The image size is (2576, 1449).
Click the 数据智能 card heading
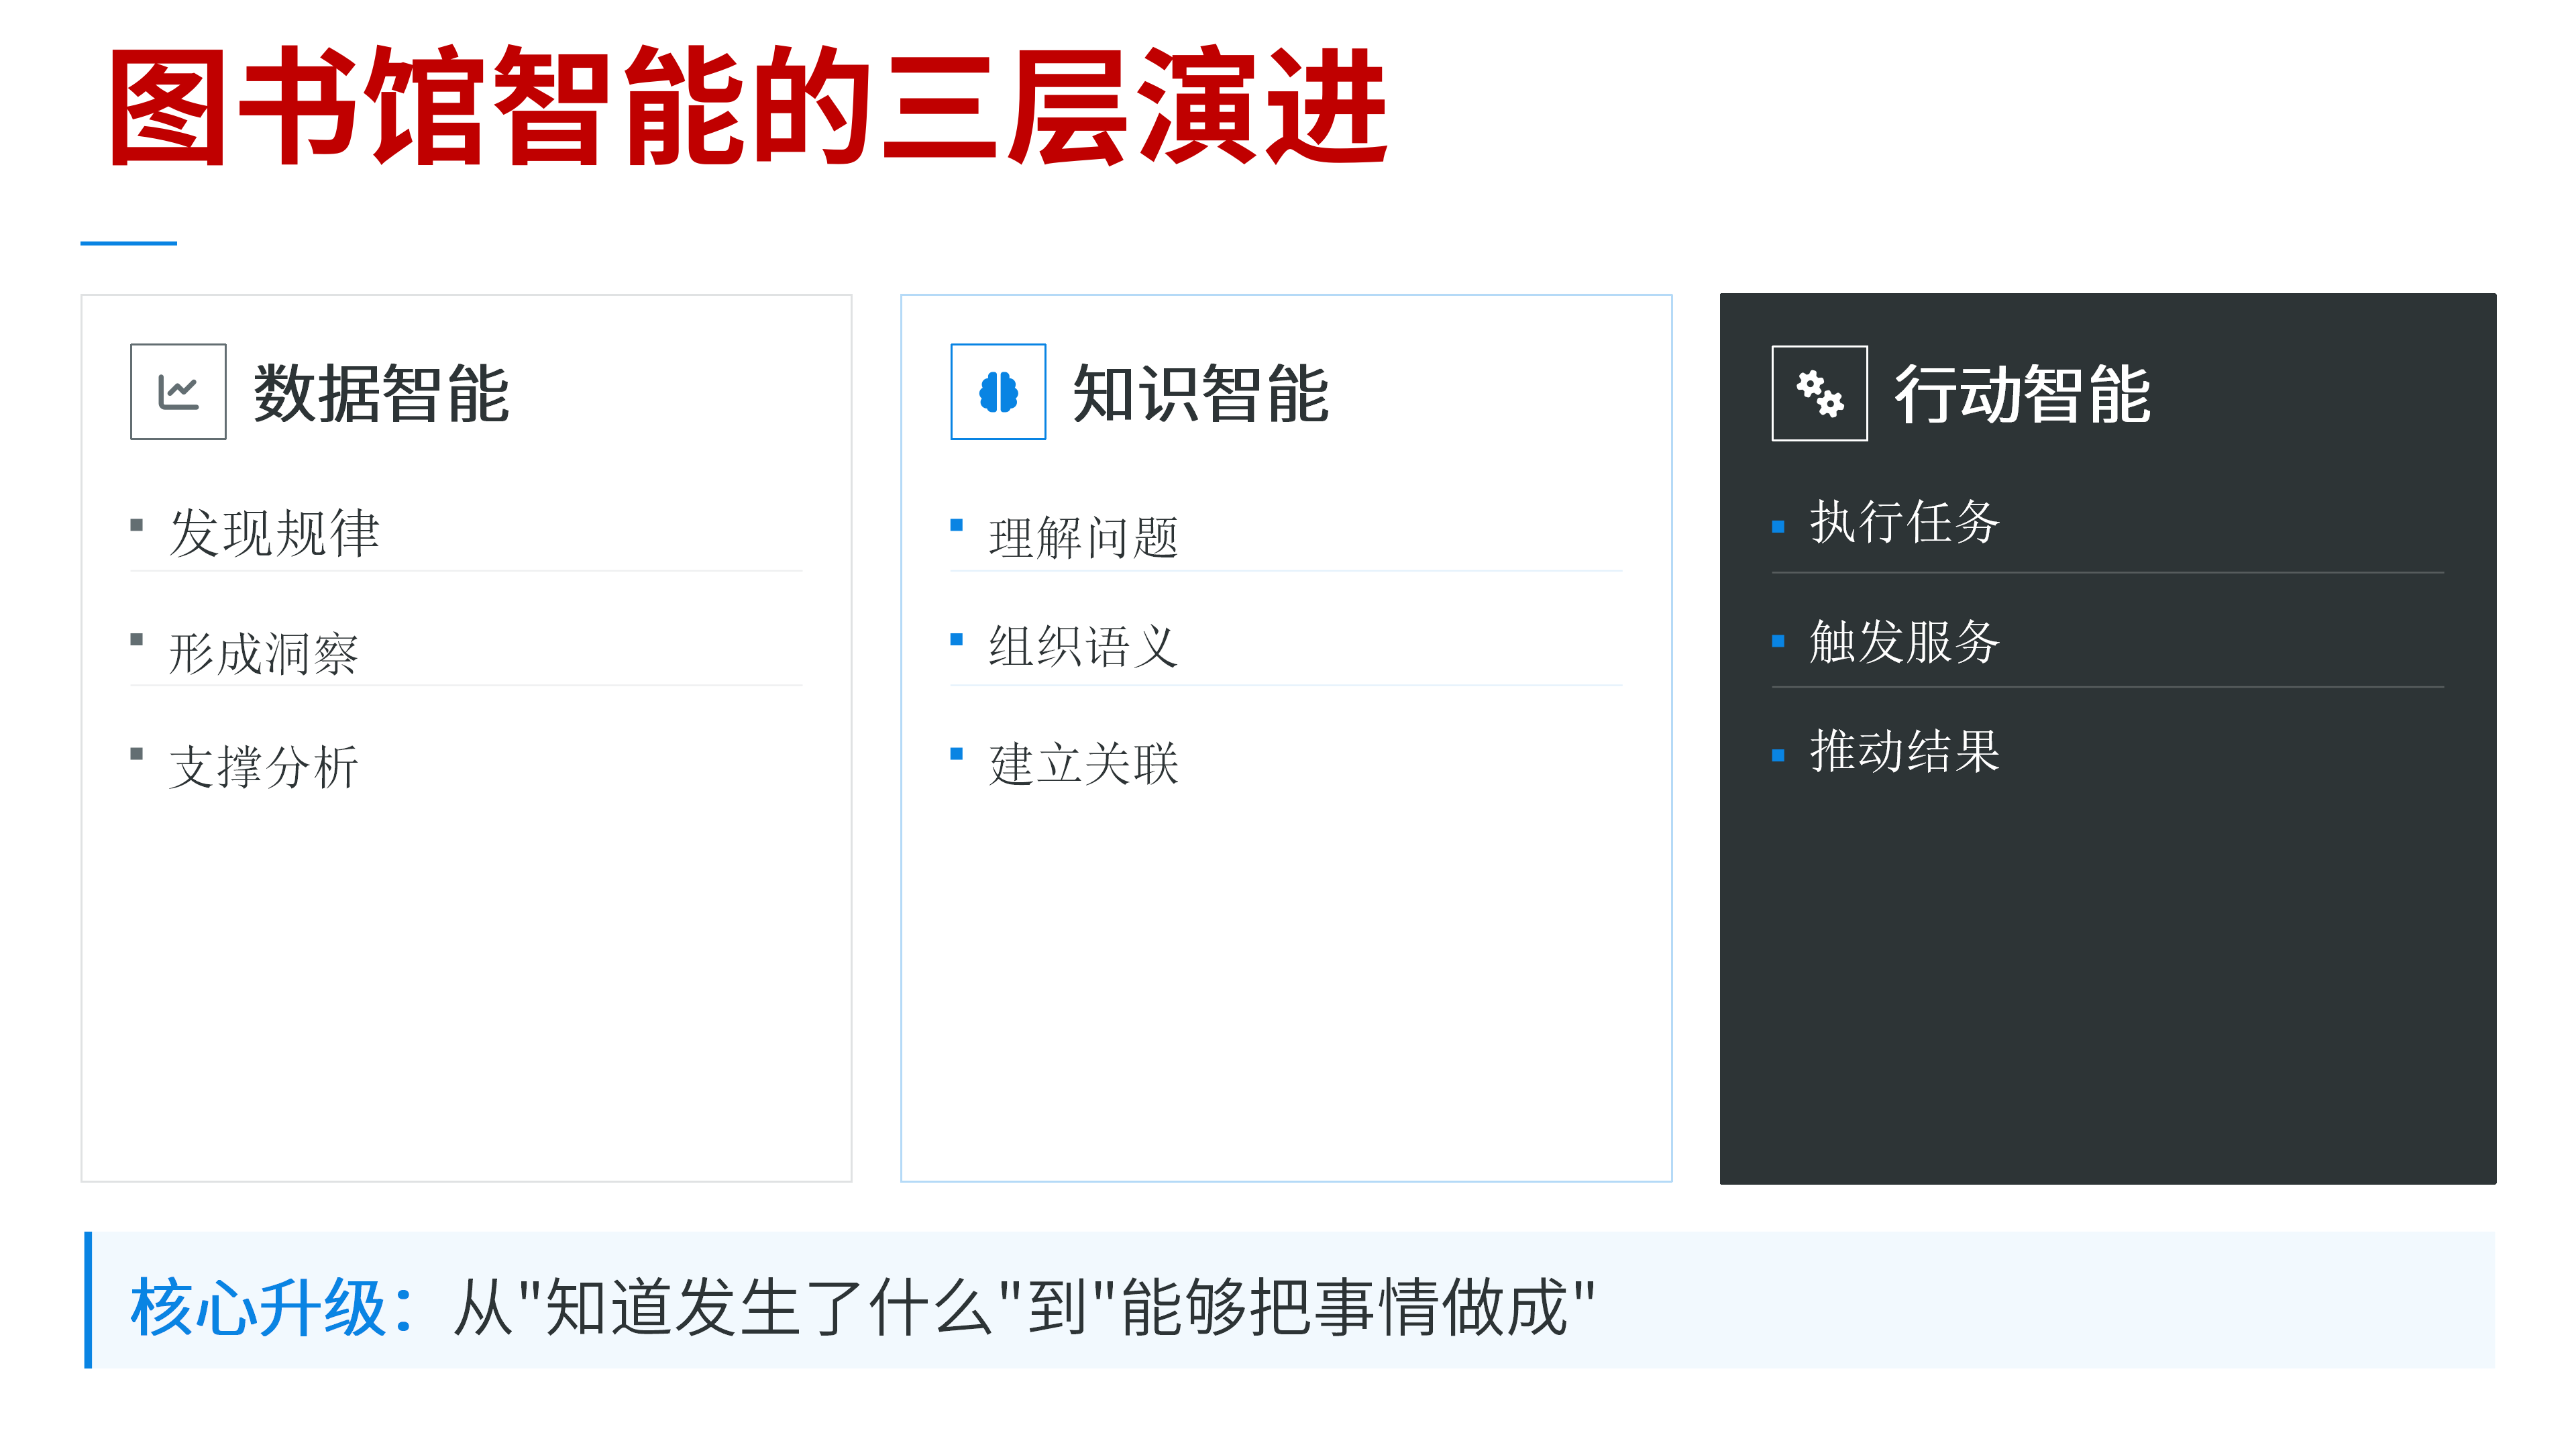point(381,394)
